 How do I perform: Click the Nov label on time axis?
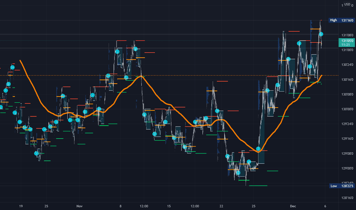coord(79,206)
